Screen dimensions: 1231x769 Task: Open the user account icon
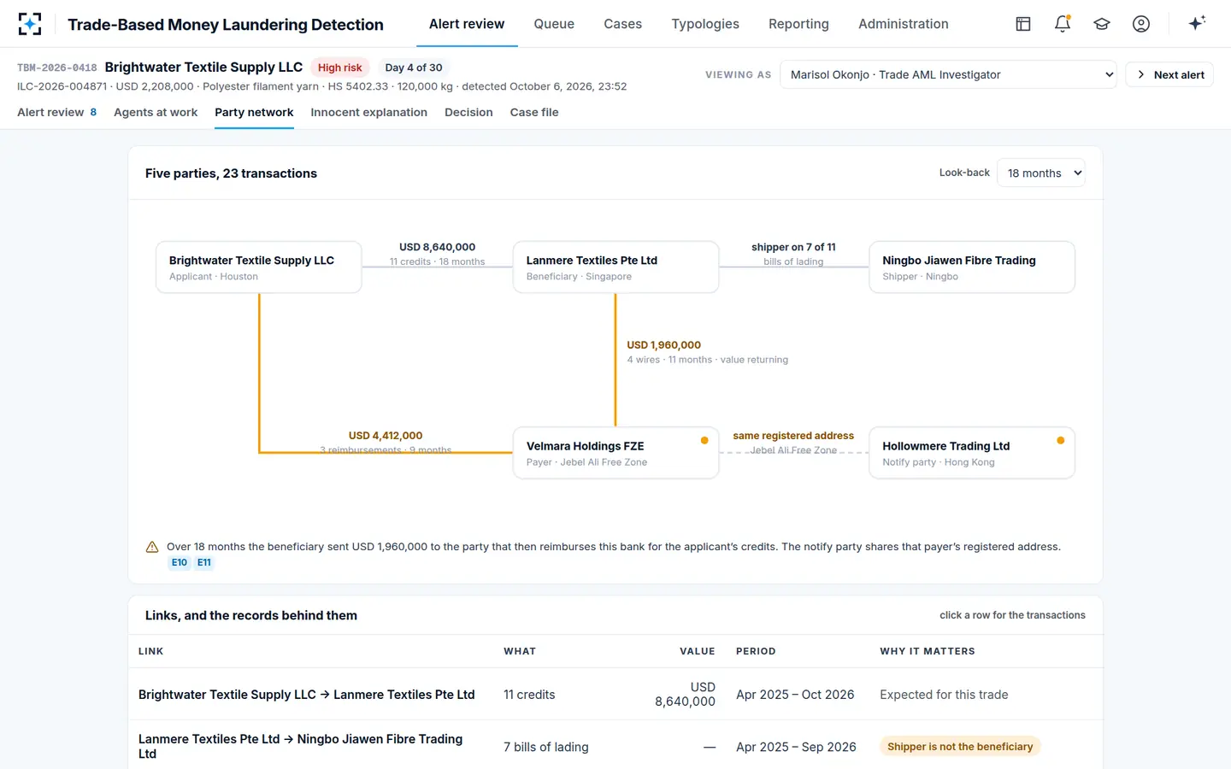tap(1141, 24)
